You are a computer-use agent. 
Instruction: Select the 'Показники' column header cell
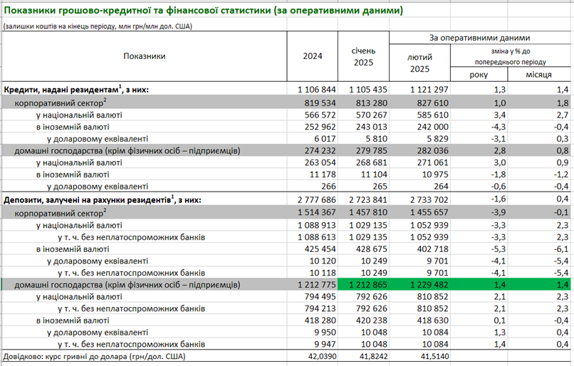144,56
